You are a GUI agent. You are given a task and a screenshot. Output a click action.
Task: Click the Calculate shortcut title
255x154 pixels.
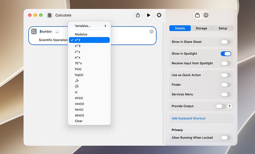point(63,15)
